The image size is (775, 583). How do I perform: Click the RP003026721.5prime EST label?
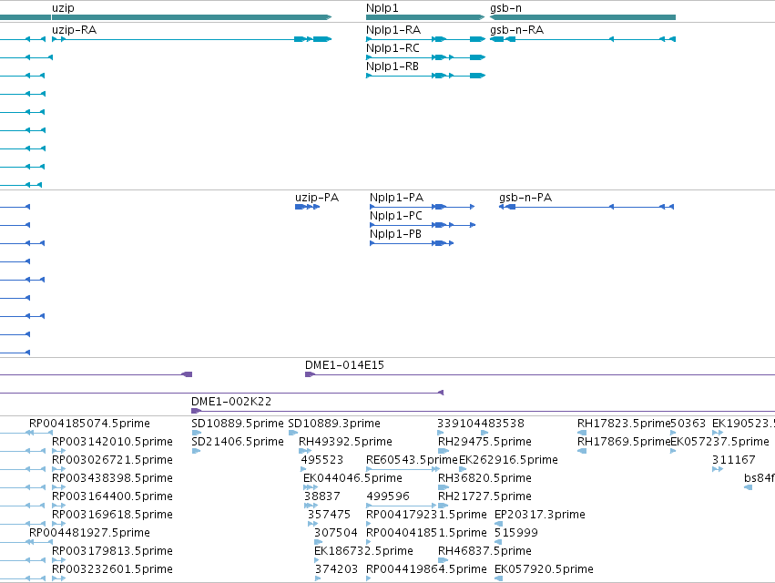pyautogui.click(x=112, y=460)
